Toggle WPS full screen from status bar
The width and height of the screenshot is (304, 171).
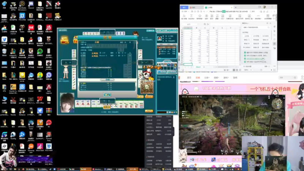(x=274, y=70)
